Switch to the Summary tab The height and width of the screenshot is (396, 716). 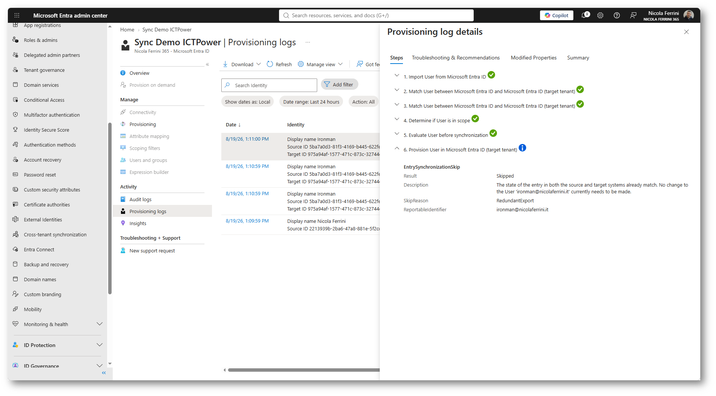click(578, 58)
